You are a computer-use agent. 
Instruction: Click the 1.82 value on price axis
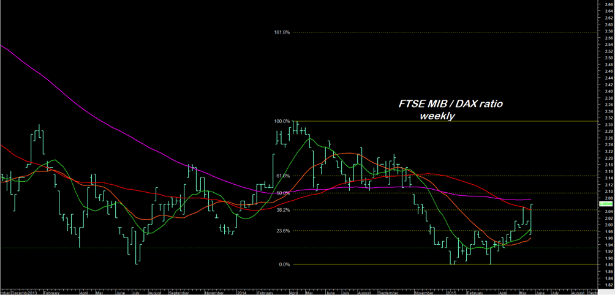tap(609, 285)
